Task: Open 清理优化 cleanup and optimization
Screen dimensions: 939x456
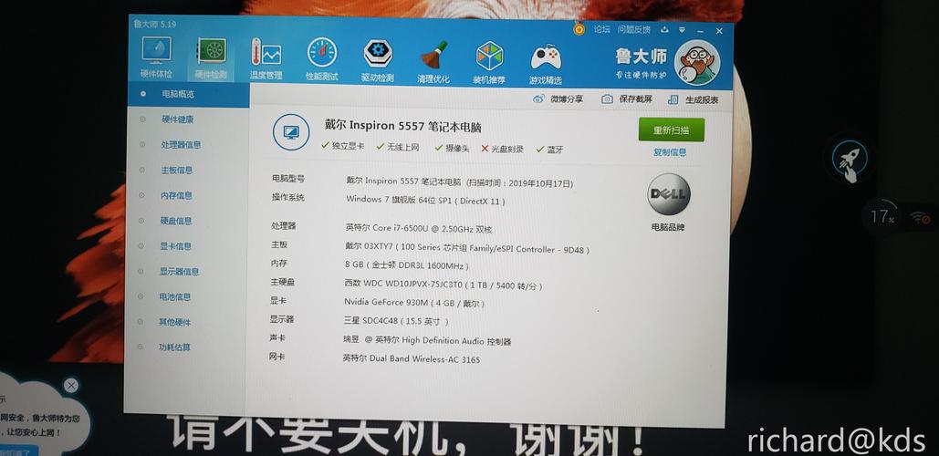Action: click(x=433, y=62)
